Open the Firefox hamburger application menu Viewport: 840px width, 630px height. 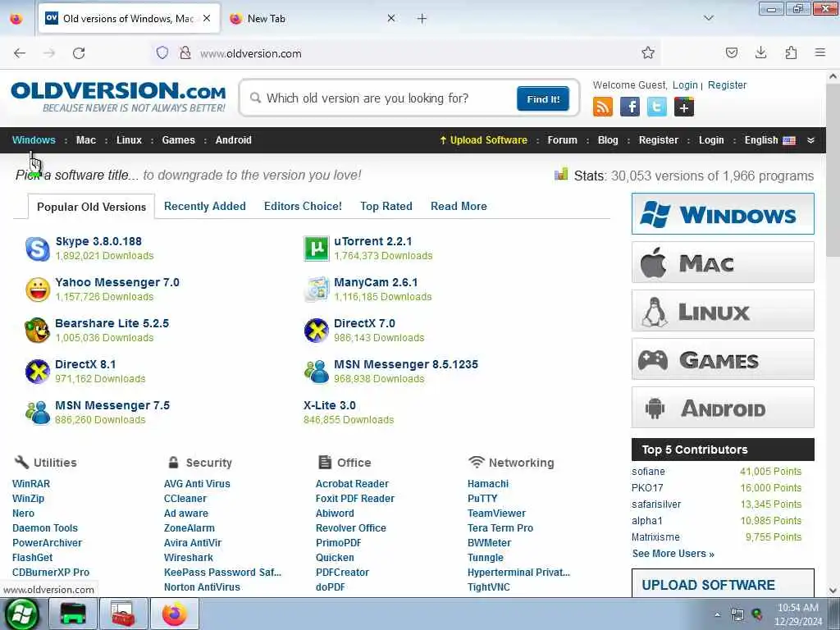click(x=820, y=52)
